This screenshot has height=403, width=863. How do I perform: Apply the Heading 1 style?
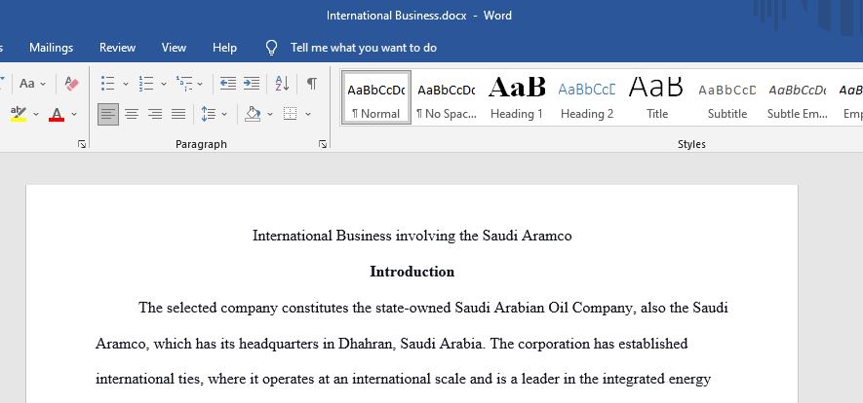click(516, 97)
